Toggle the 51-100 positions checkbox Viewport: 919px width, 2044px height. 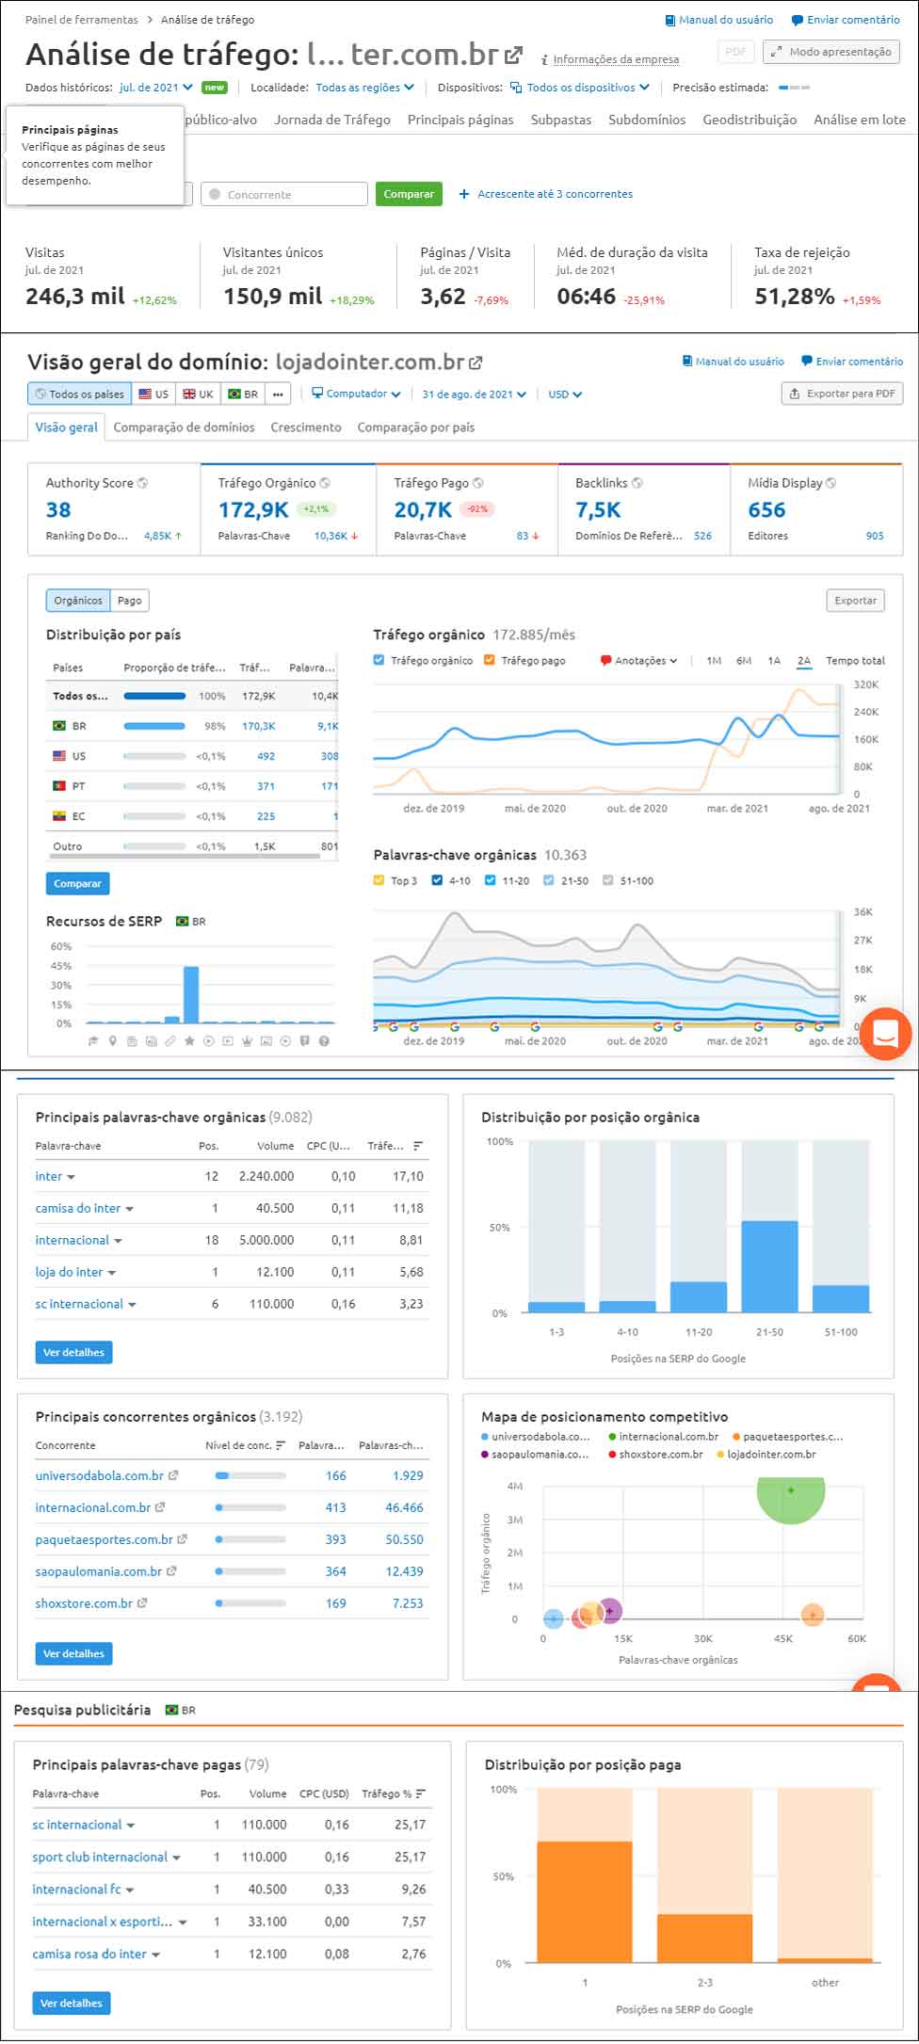point(607,880)
